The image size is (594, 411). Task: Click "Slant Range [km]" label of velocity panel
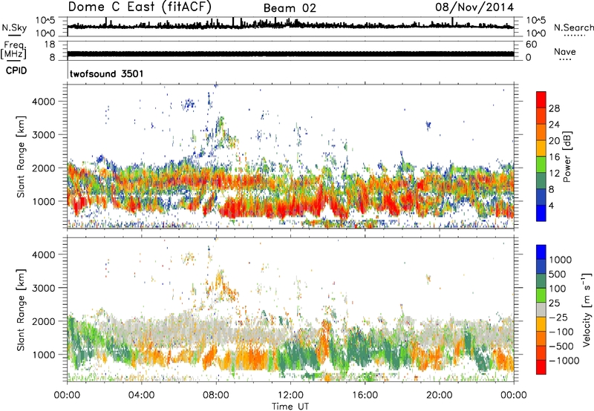[x=21, y=310]
